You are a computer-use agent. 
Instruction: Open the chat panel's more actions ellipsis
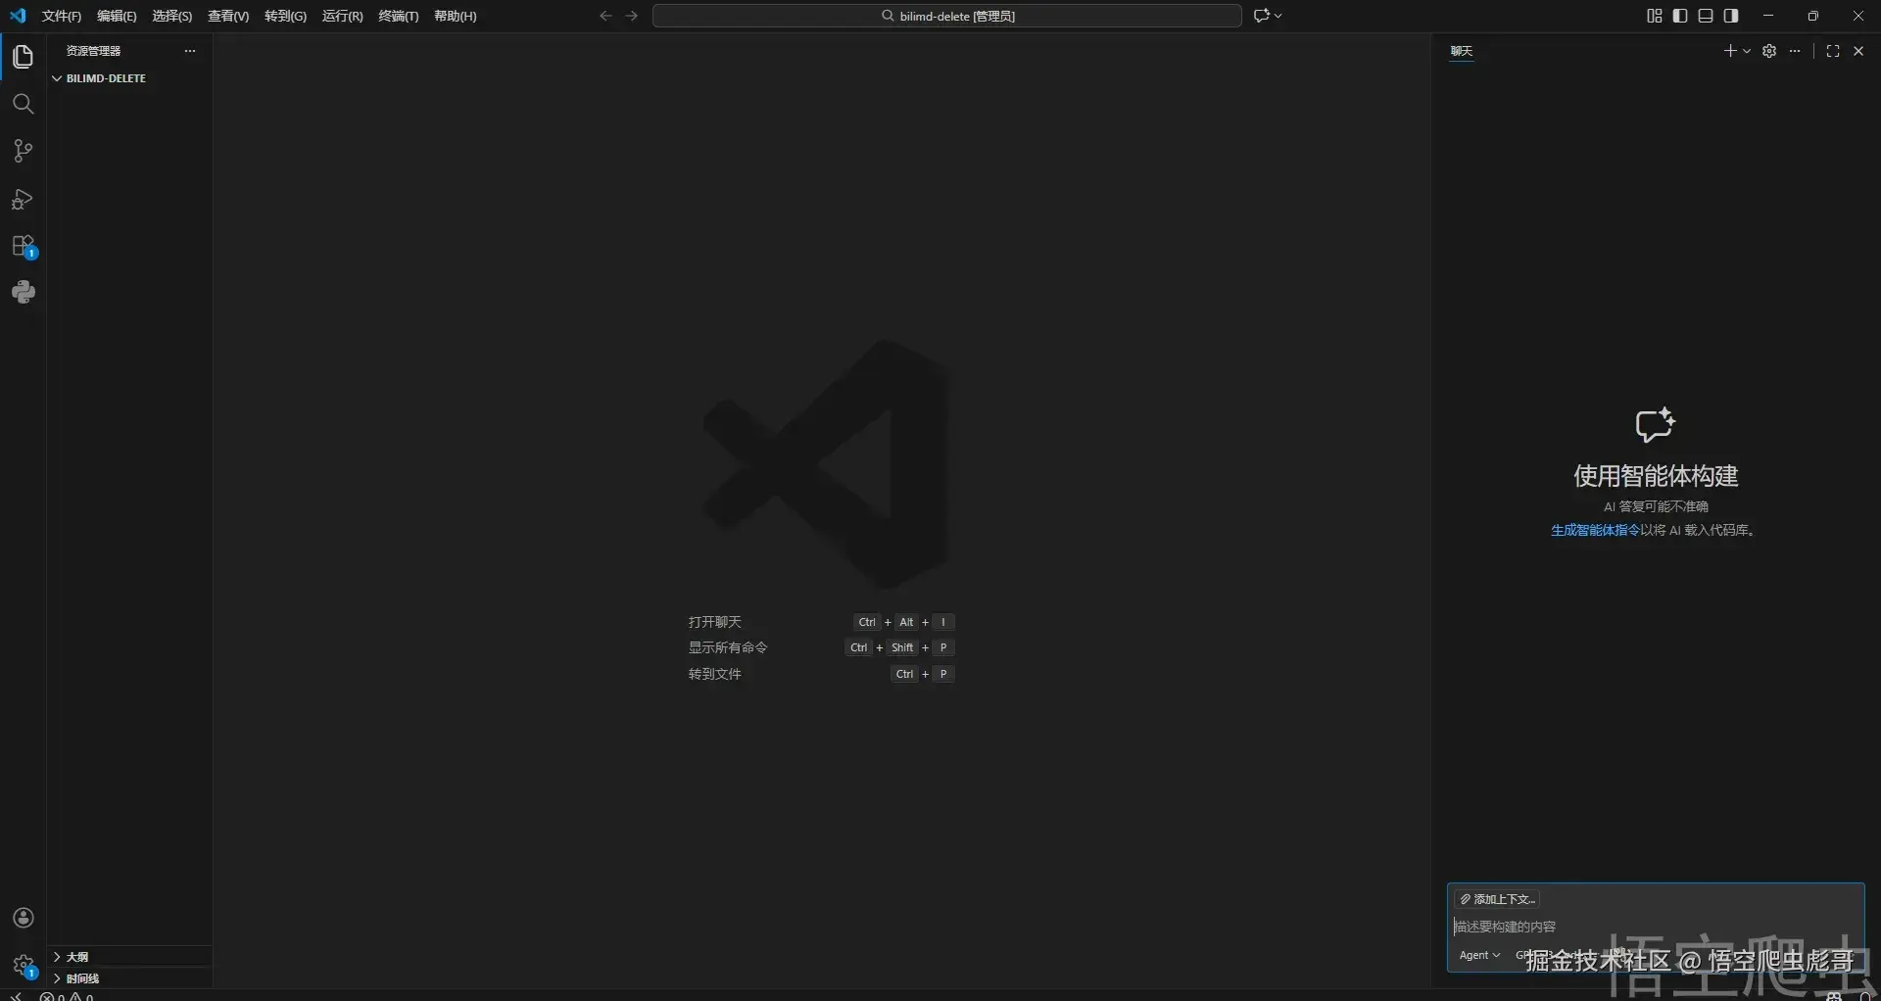(1795, 51)
